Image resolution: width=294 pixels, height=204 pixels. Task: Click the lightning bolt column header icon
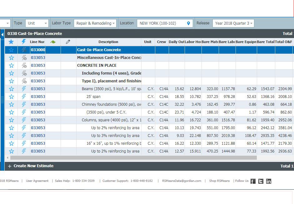[24, 42]
